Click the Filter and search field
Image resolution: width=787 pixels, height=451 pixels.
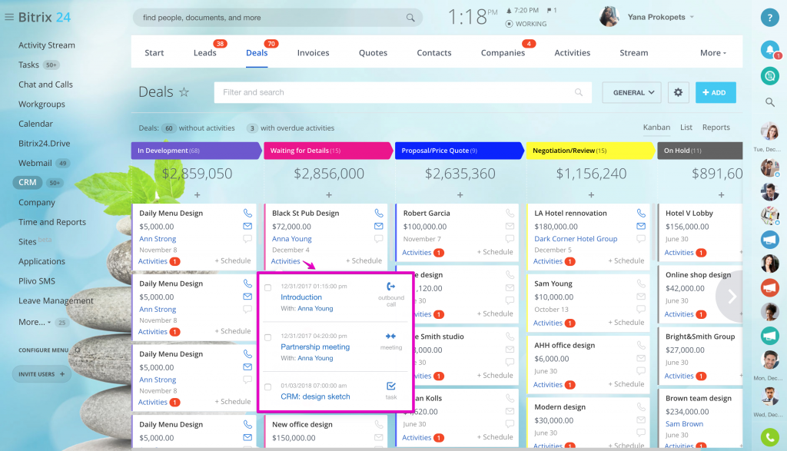[x=403, y=92]
